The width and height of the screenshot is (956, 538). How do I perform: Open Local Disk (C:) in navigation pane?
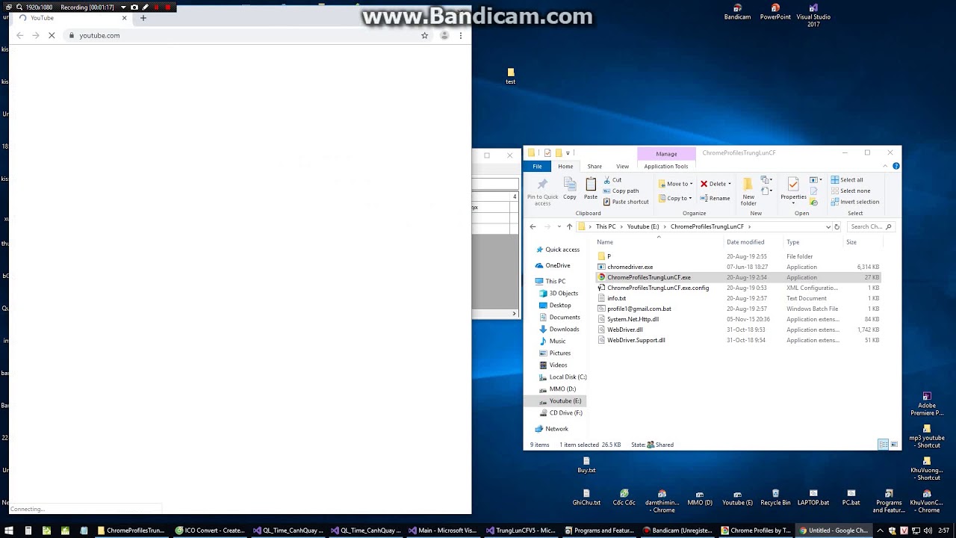click(x=568, y=377)
